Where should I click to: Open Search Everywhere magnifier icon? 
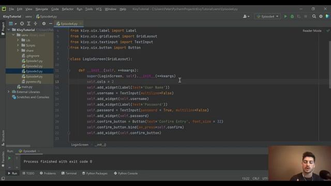[x=314, y=17]
